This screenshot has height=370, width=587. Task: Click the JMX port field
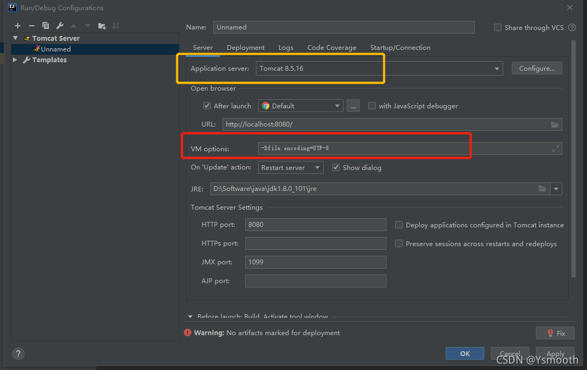(316, 262)
